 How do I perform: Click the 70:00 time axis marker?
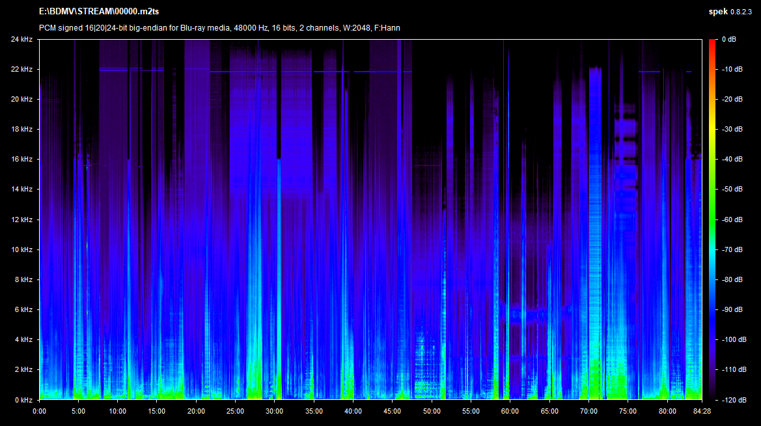pos(588,411)
